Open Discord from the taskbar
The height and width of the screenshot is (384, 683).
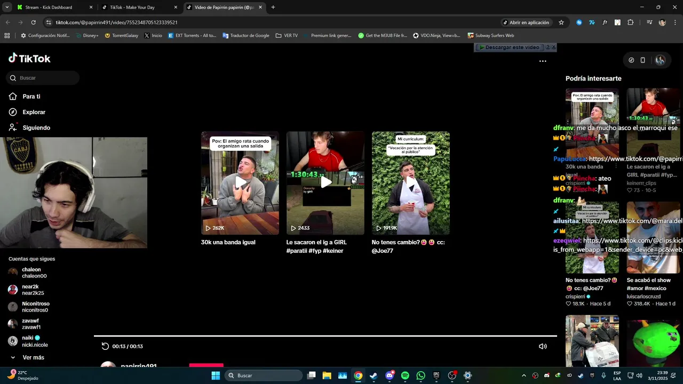[390, 375]
